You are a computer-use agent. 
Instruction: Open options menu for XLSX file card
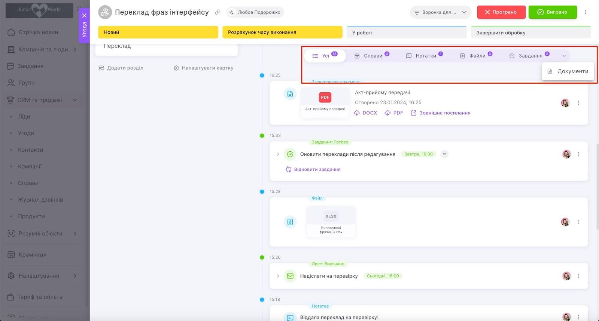pos(578,222)
